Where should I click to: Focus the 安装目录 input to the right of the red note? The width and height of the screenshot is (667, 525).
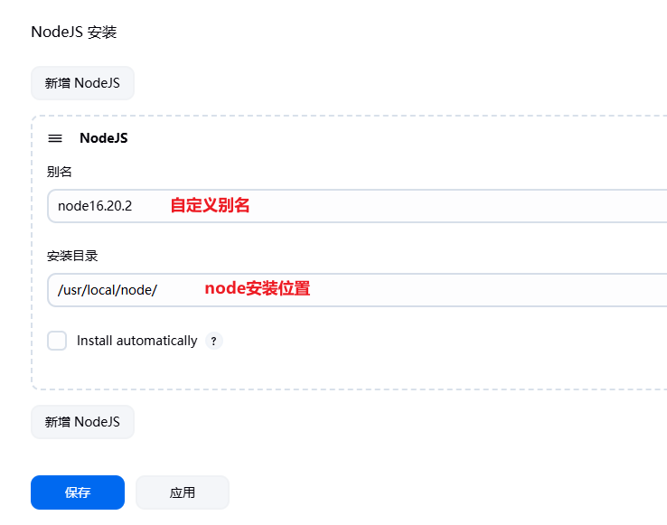pyautogui.click(x=488, y=290)
